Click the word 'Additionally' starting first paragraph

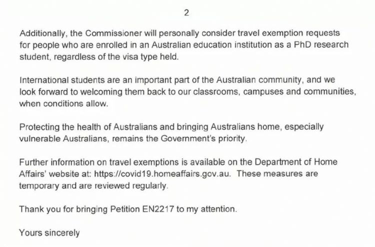pyautogui.click(x=42, y=33)
